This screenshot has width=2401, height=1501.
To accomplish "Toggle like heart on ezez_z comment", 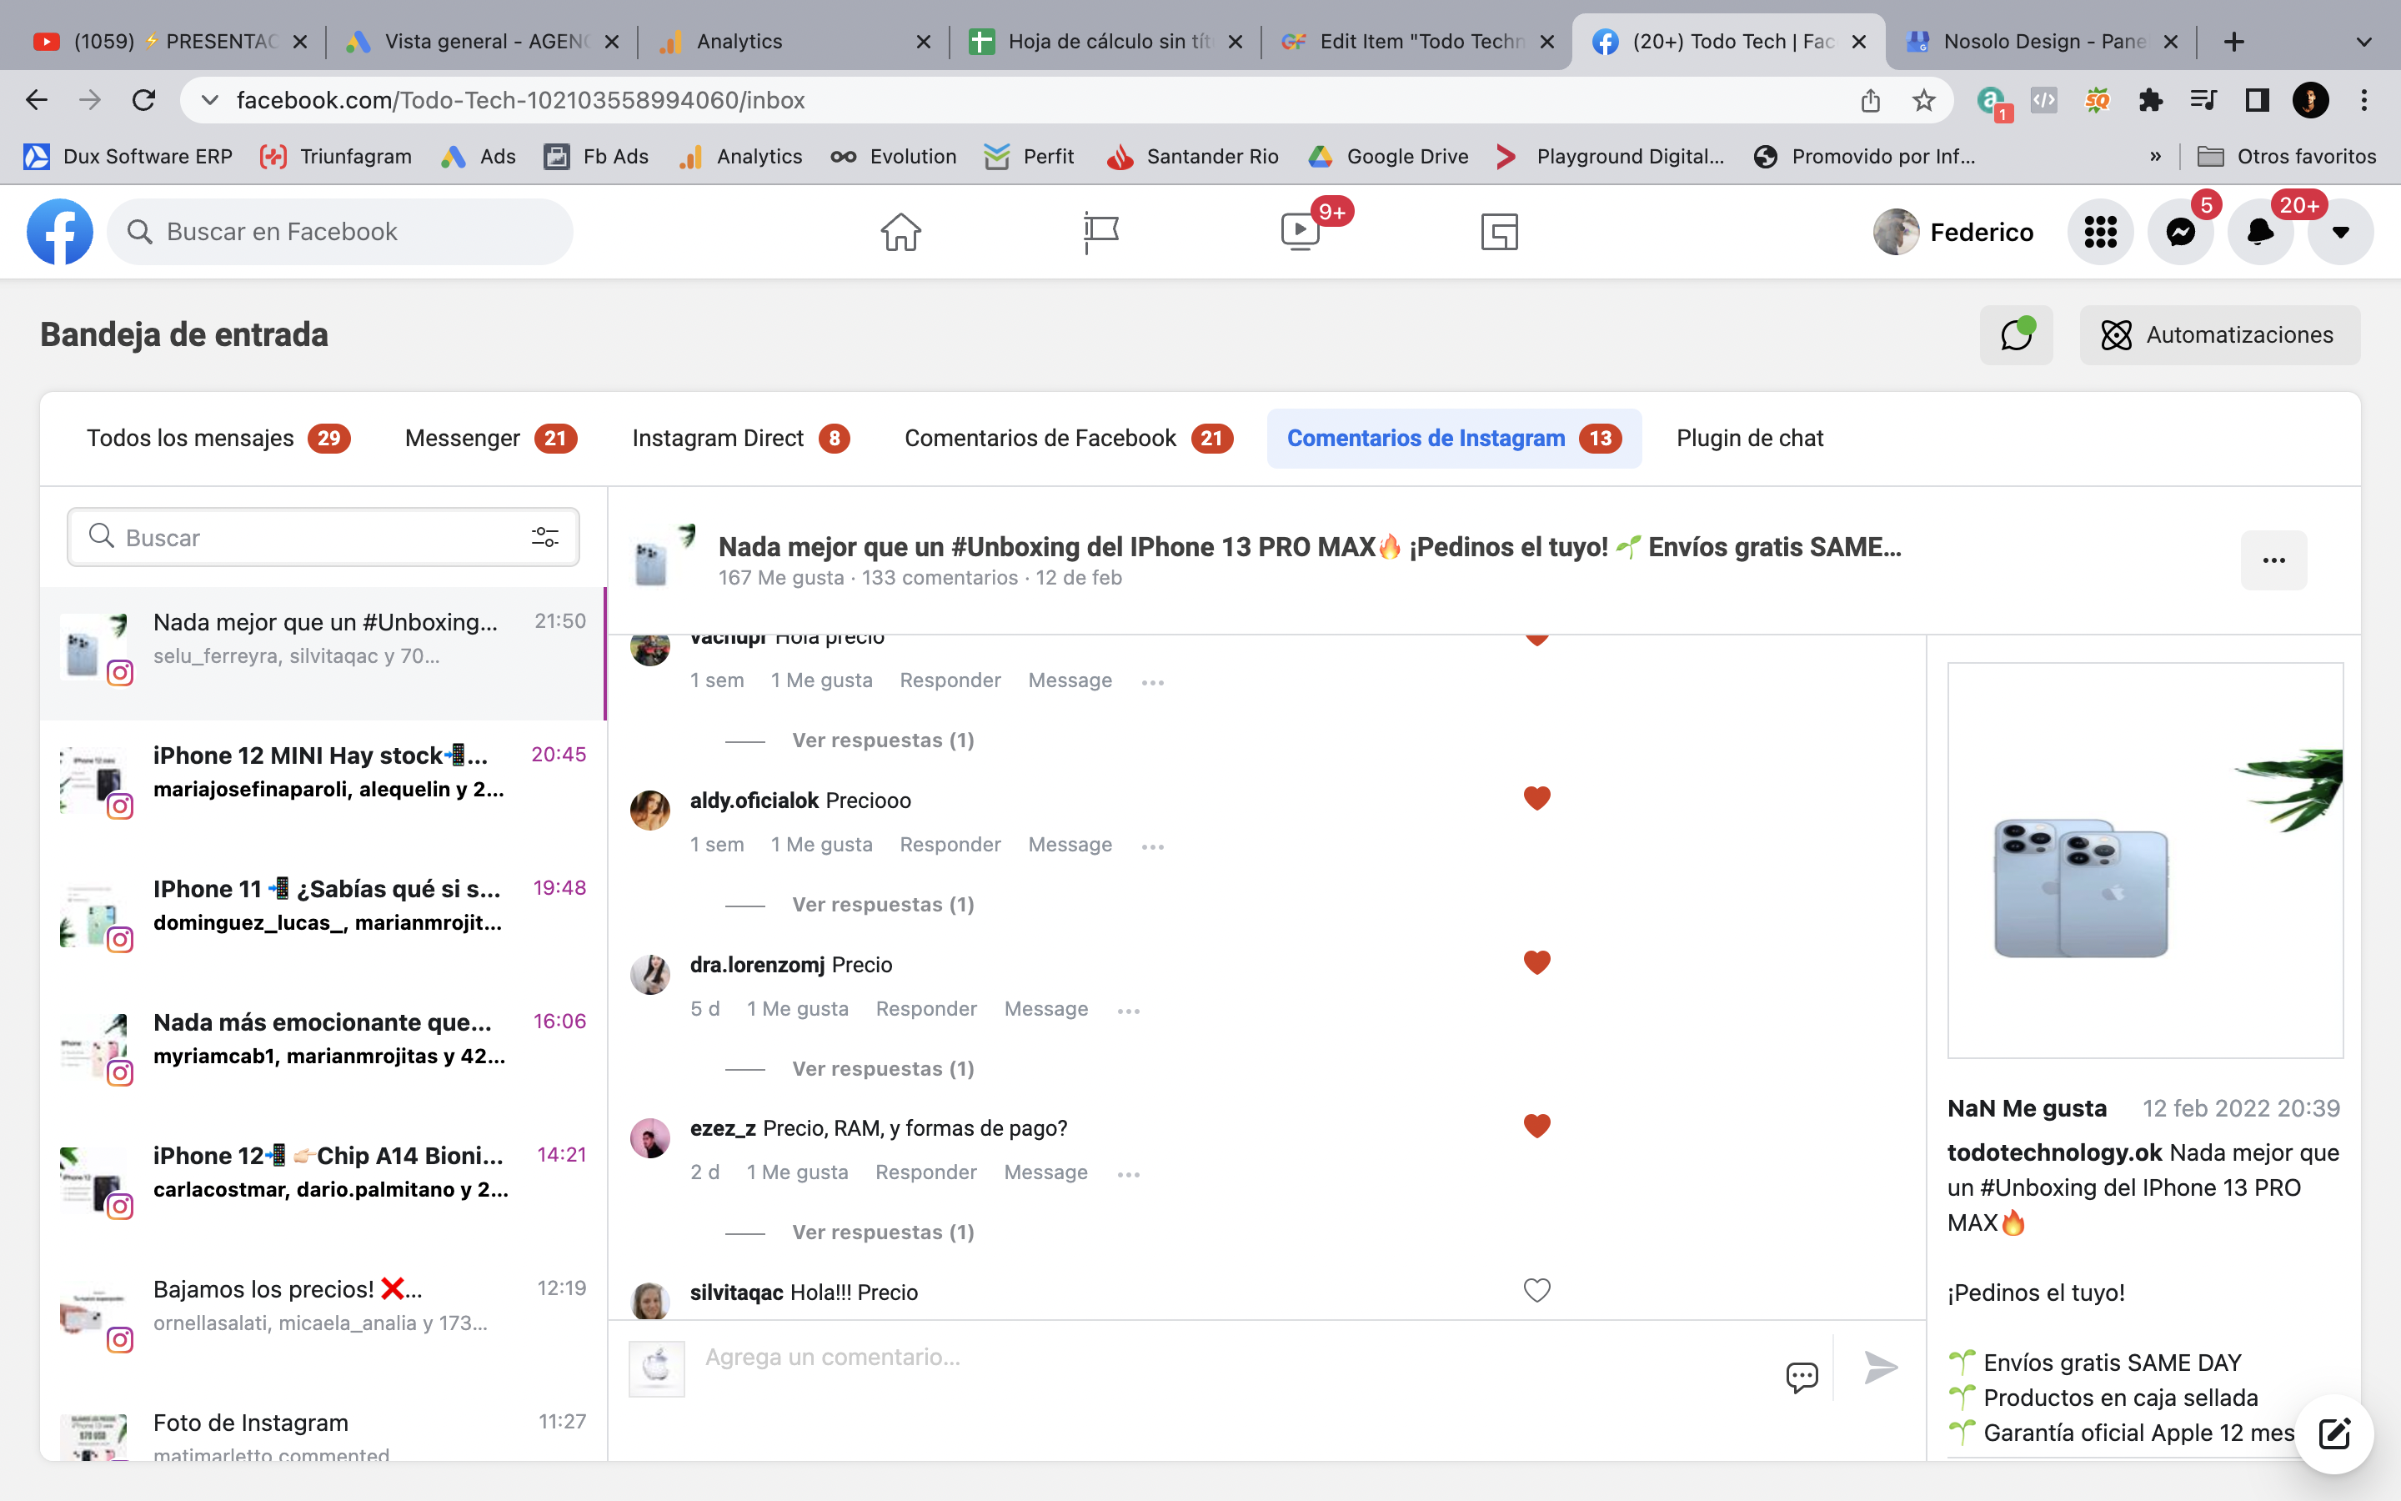I will [1536, 1126].
